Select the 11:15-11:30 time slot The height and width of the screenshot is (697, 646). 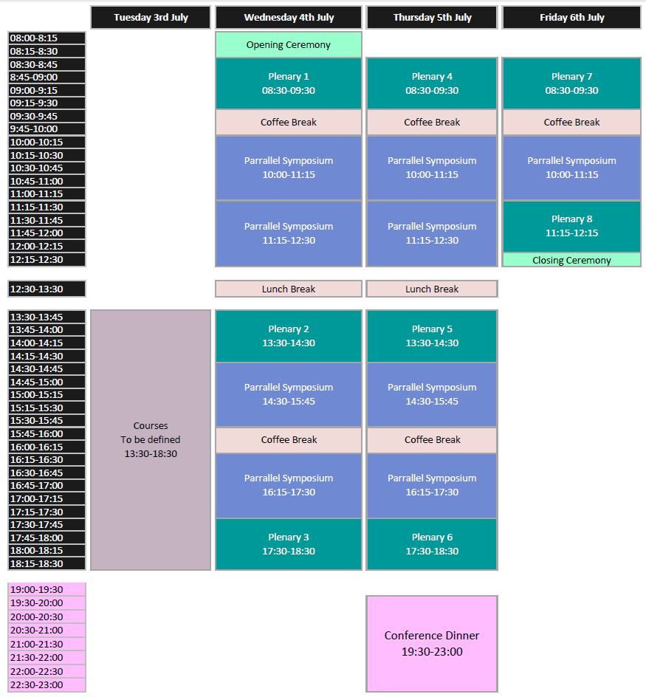pyautogui.click(x=47, y=207)
